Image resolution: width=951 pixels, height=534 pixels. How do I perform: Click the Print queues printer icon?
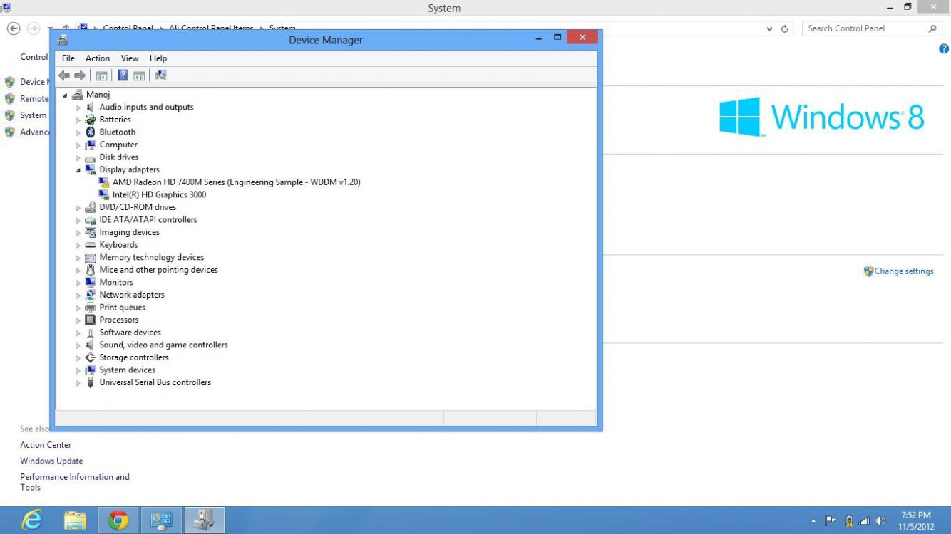[x=91, y=308]
